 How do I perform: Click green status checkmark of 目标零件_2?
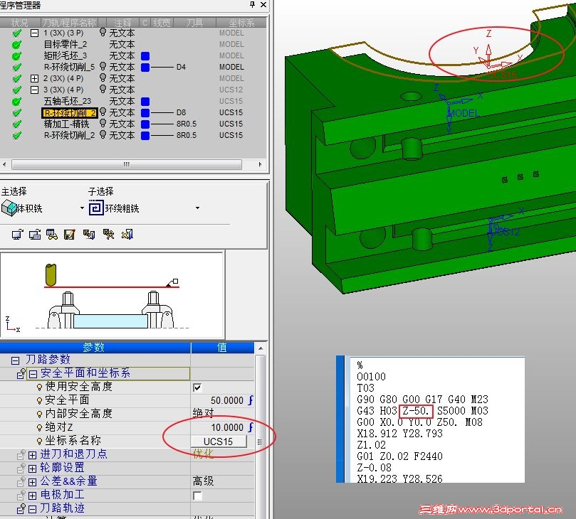point(16,45)
